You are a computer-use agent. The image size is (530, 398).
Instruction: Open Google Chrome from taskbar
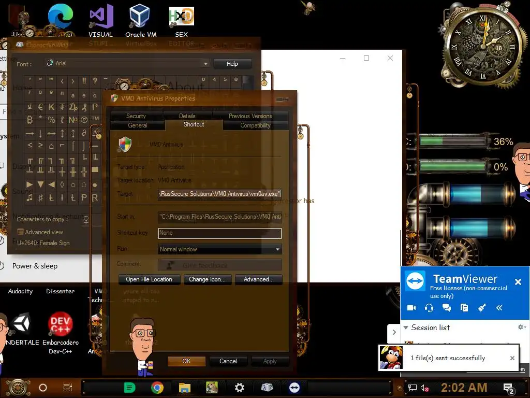coord(157,388)
